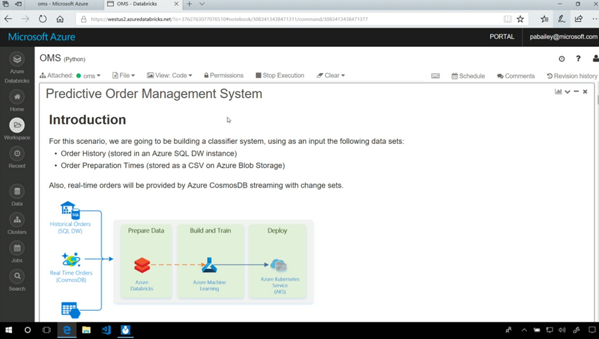Share this page icon
This screenshot has height=339, width=599.
point(579,19)
